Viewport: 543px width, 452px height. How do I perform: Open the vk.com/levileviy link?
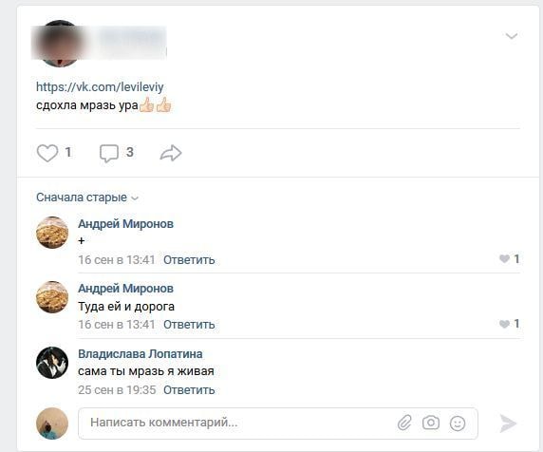[100, 86]
